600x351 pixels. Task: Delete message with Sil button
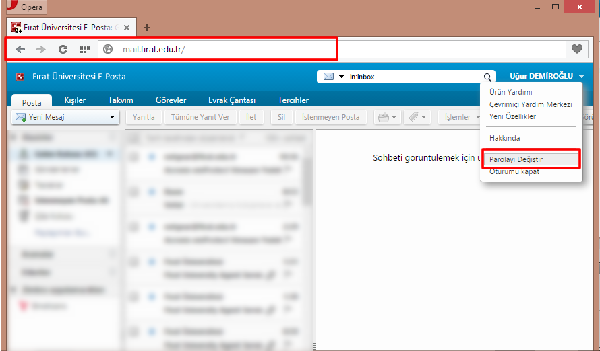(x=281, y=117)
